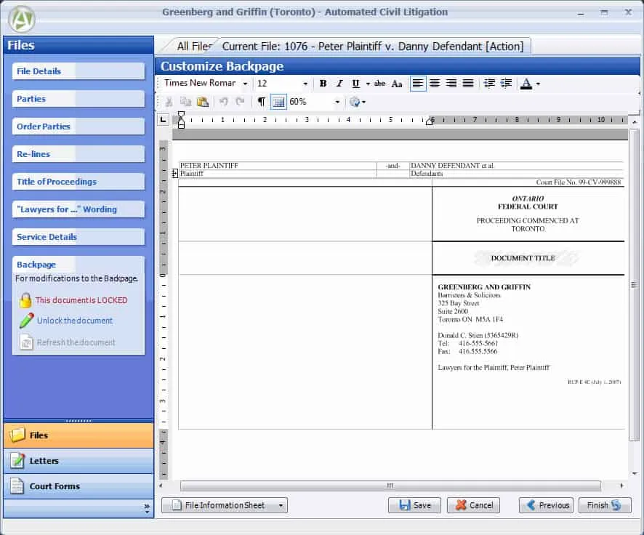Expand navigation pane options chevron
This screenshot has width=644, height=535.
[x=147, y=508]
